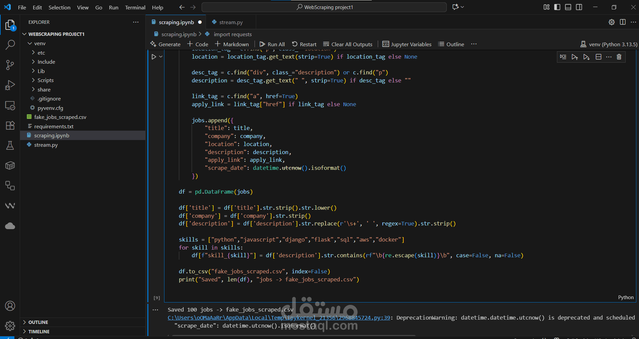
Task: Open the Manage gear in activity bar
Action: pos(10,326)
